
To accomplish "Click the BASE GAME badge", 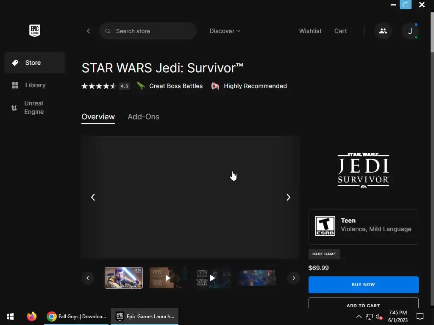I will point(324,254).
